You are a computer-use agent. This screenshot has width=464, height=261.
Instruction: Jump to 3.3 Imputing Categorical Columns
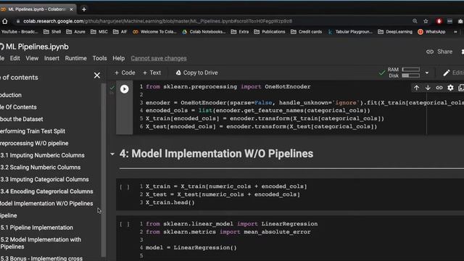point(44,180)
